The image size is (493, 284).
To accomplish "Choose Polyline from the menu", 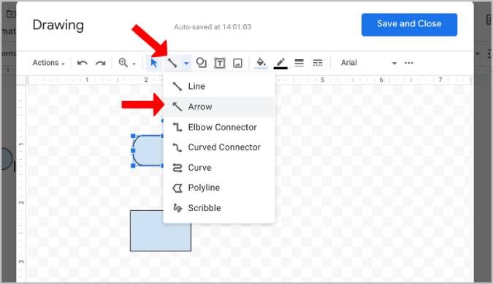I will click(x=219, y=188).
